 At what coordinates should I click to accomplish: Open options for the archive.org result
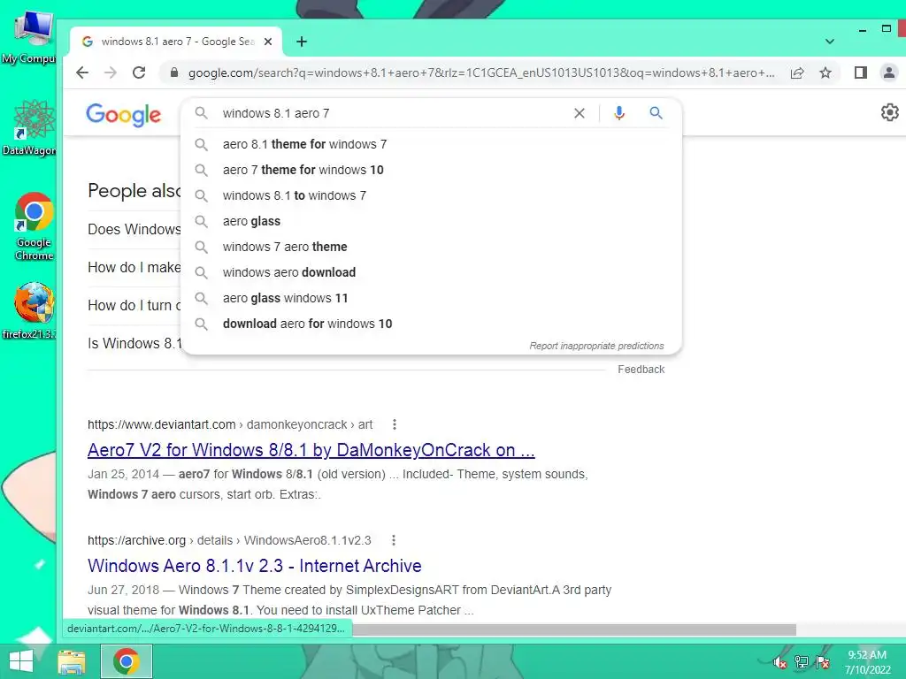click(394, 540)
